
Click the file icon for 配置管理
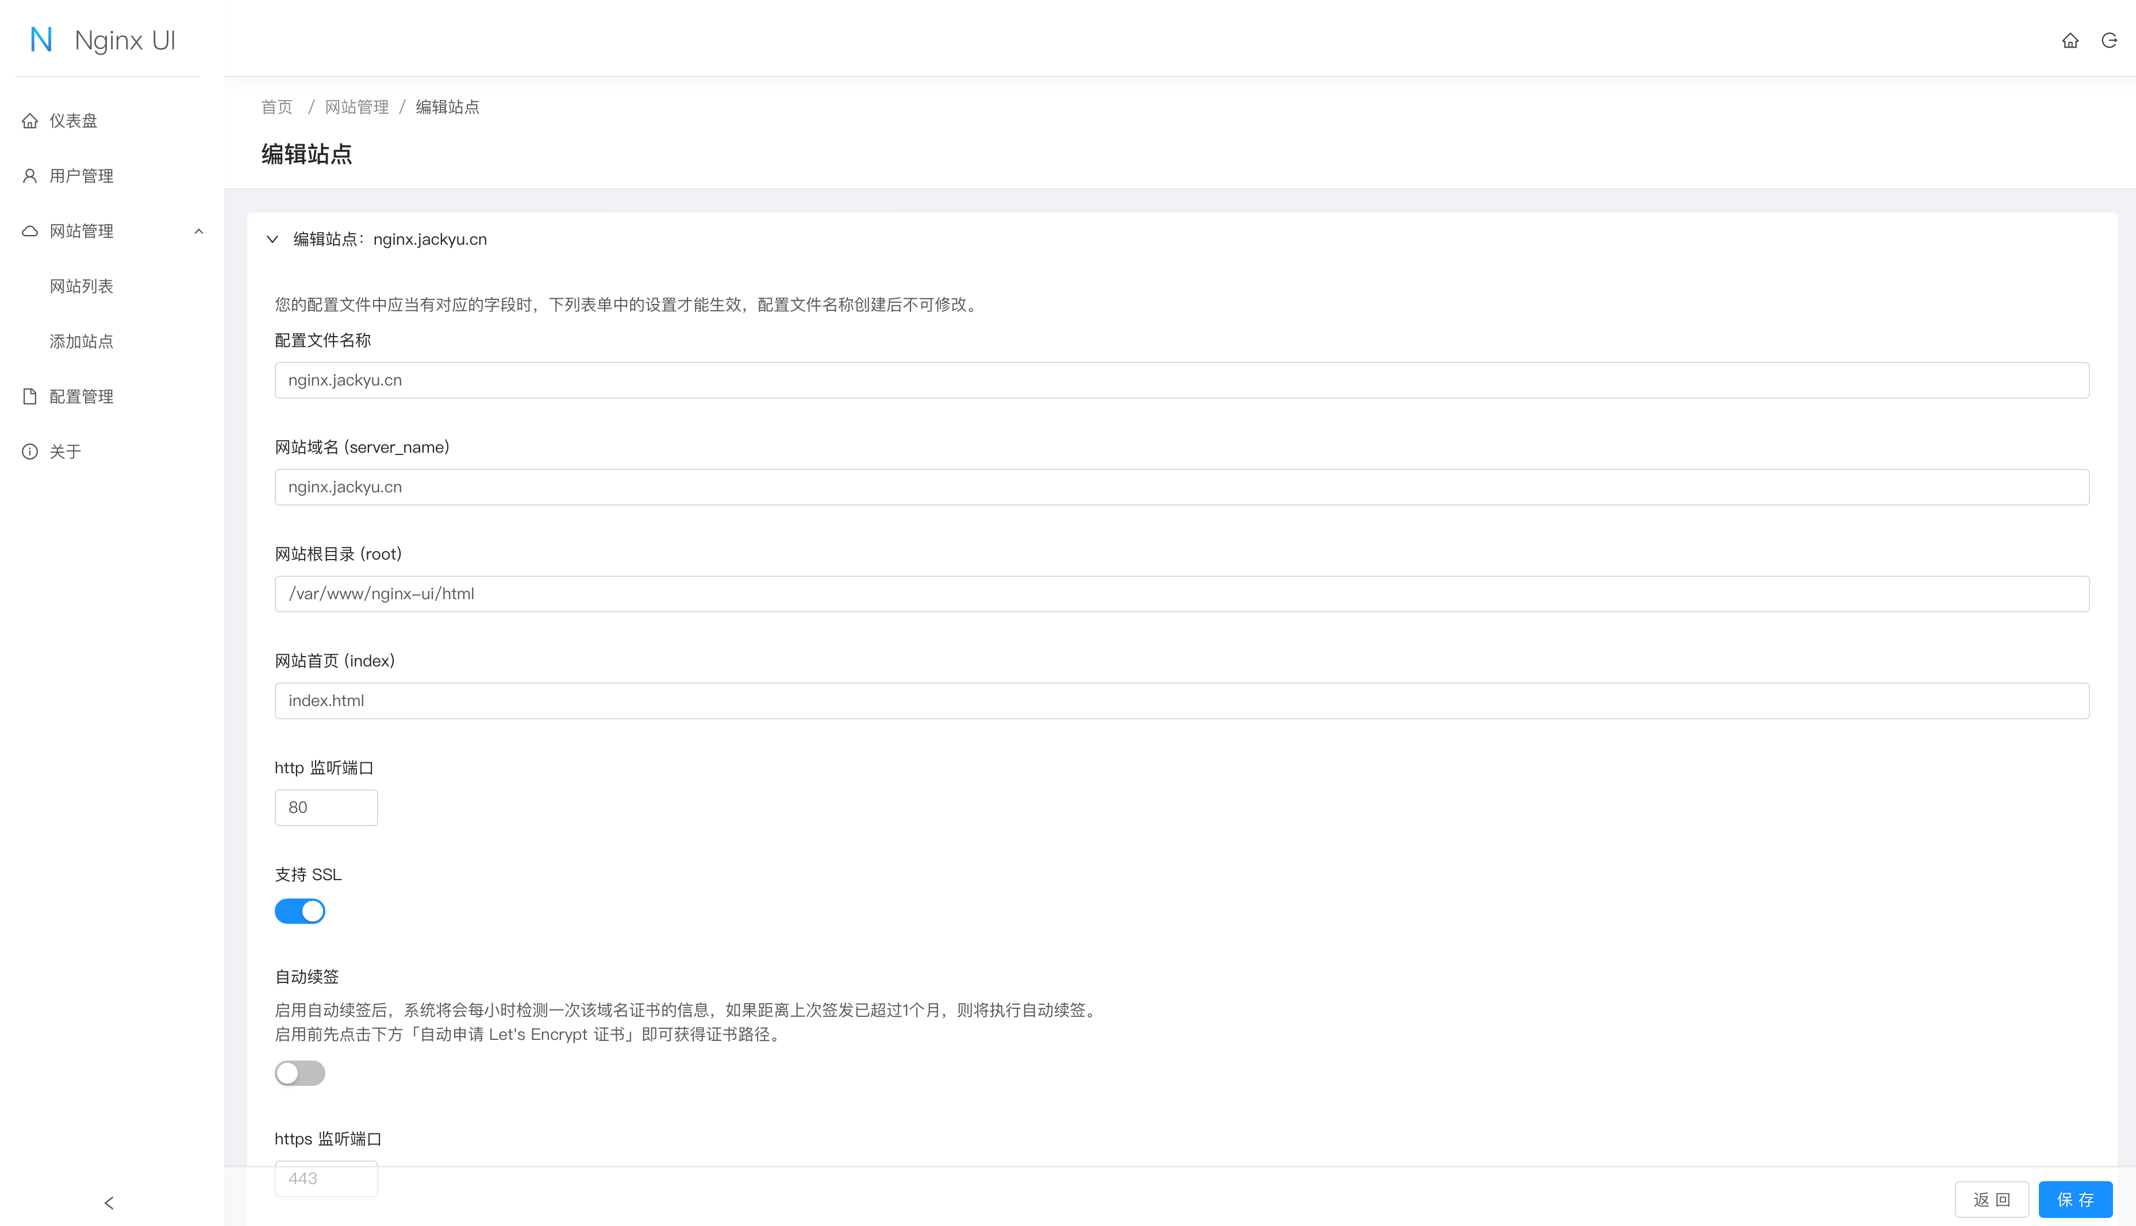tap(30, 396)
